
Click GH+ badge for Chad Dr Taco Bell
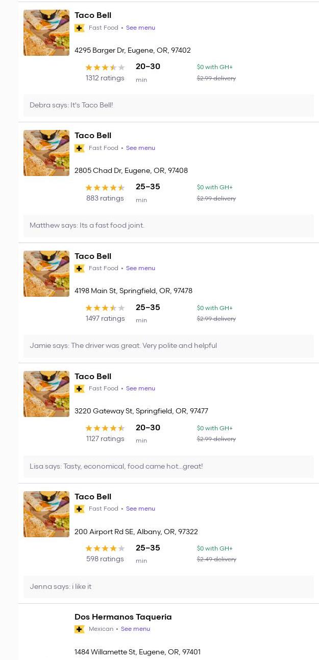[79, 148]
